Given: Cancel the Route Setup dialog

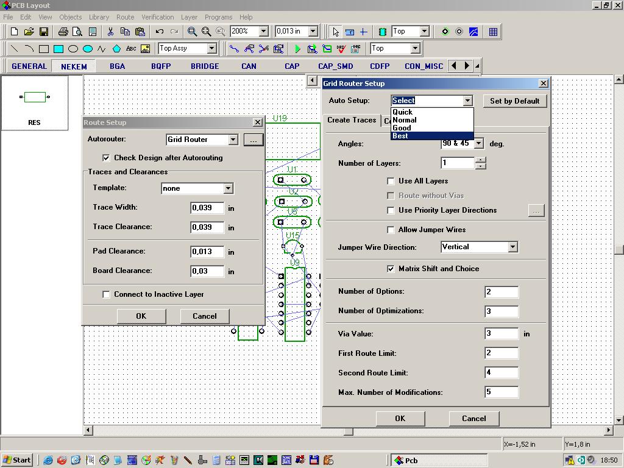Looking at the screenshot, I should click(205, 316).
